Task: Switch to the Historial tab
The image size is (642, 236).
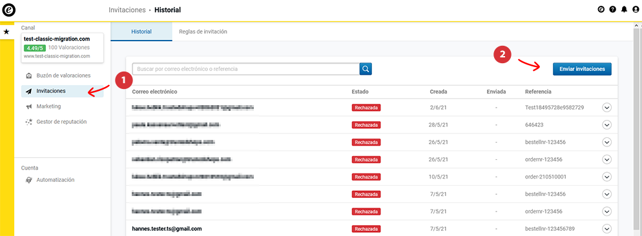Action: 141,32
